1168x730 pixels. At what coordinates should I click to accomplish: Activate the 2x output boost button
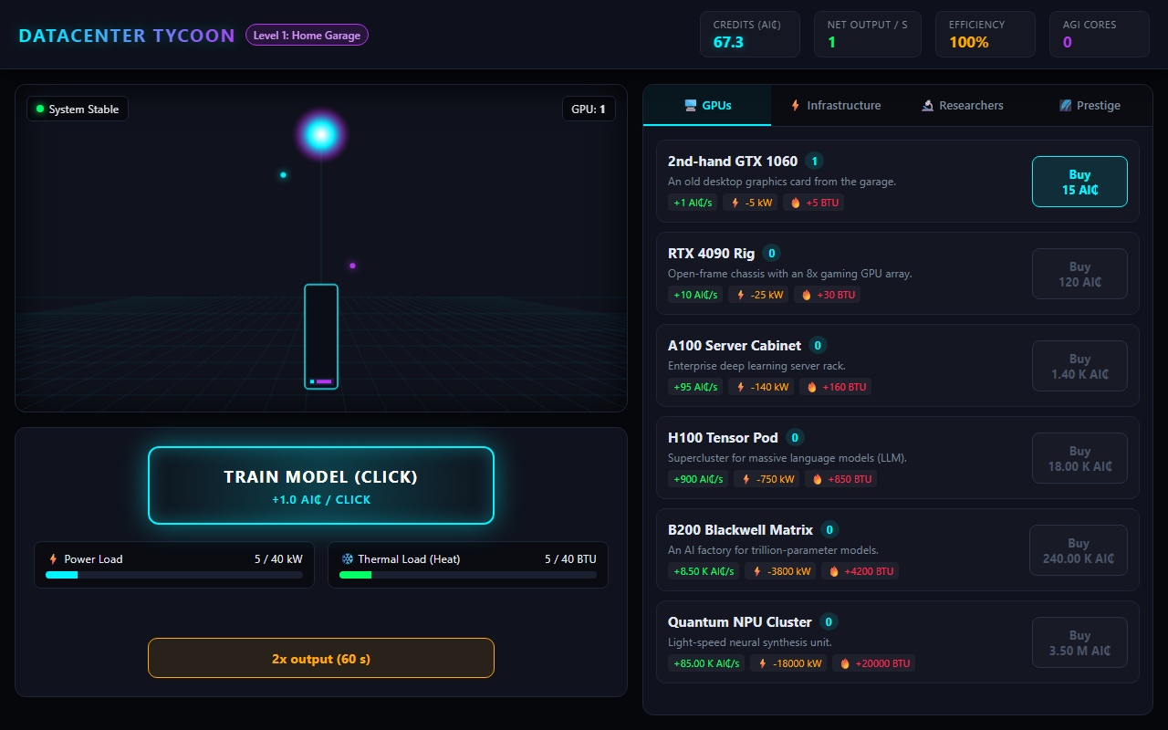click(321, 658)
